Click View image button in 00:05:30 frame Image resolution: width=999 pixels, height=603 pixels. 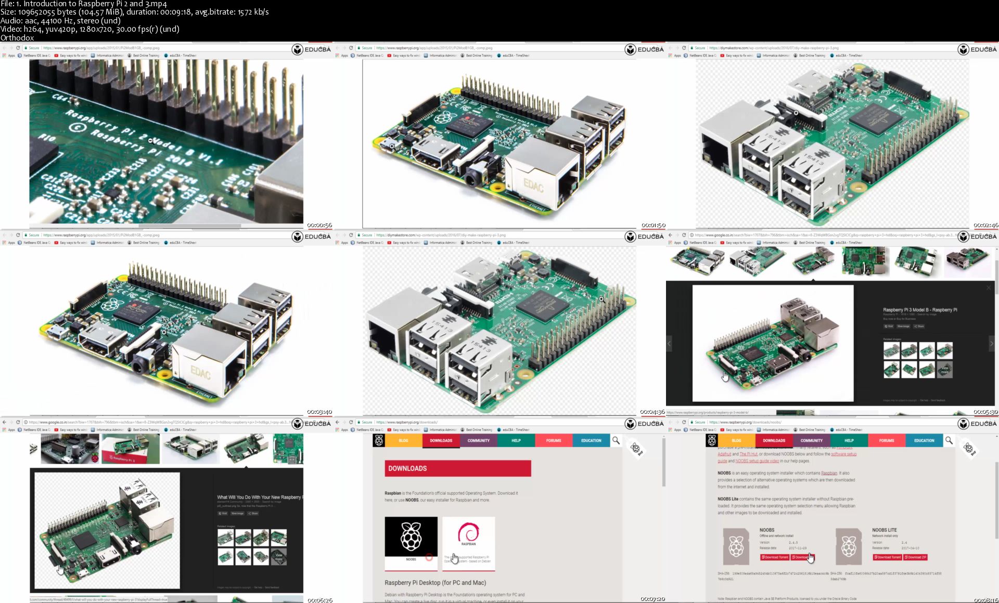903,326
